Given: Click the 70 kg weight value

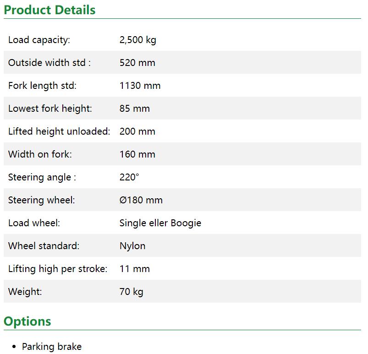Looking at the screenshot, I should (131, 292).
